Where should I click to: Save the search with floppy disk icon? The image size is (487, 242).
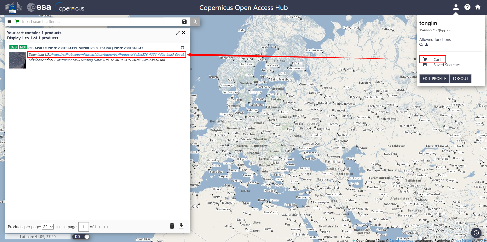coord(184,22)
